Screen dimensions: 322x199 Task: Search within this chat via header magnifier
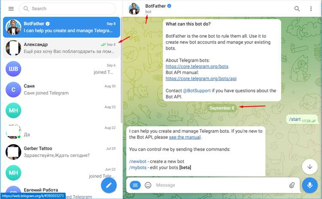coord(297,9)
